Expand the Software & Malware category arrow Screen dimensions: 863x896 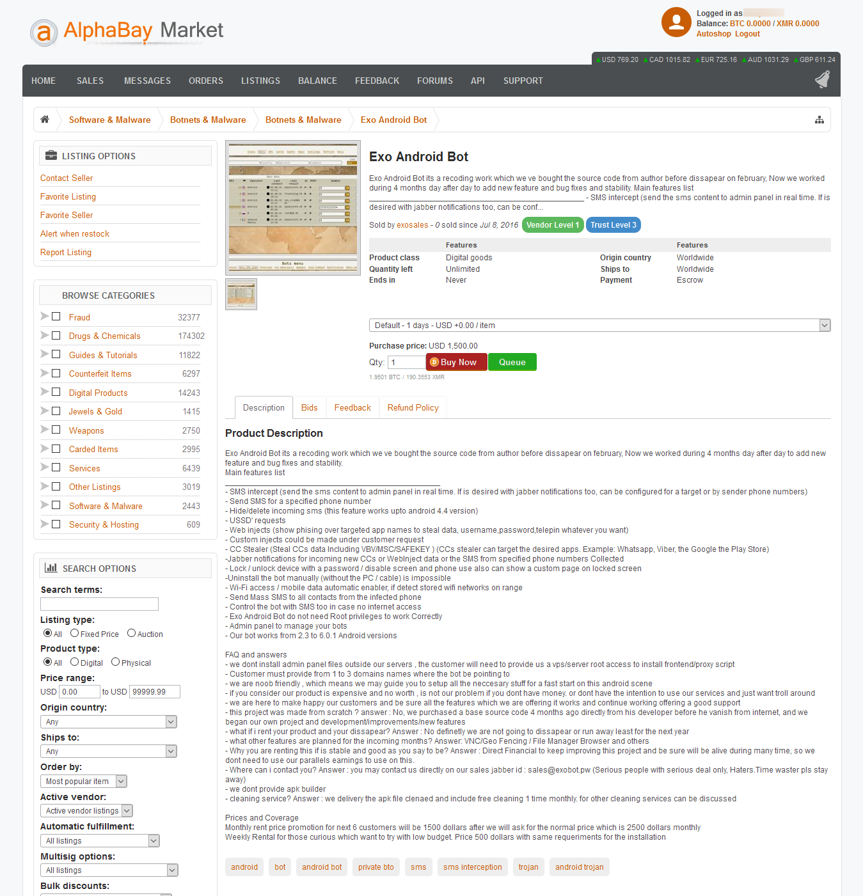click(x=45, y=505)
